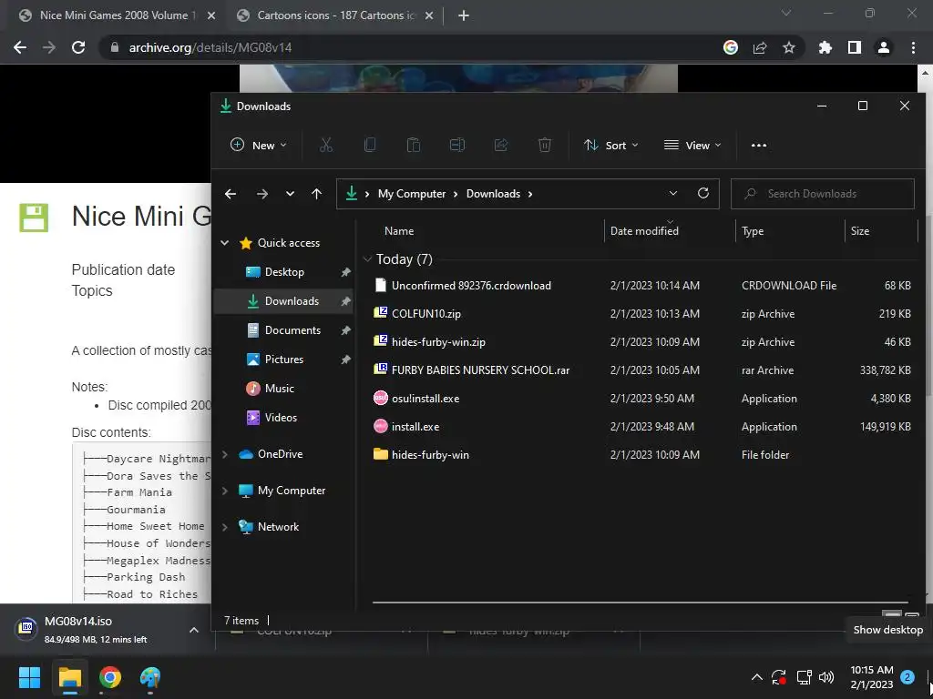Viewport: 933px width, 699px height.
Task: Open Chrome side panel icon
Action: (855, 47)
